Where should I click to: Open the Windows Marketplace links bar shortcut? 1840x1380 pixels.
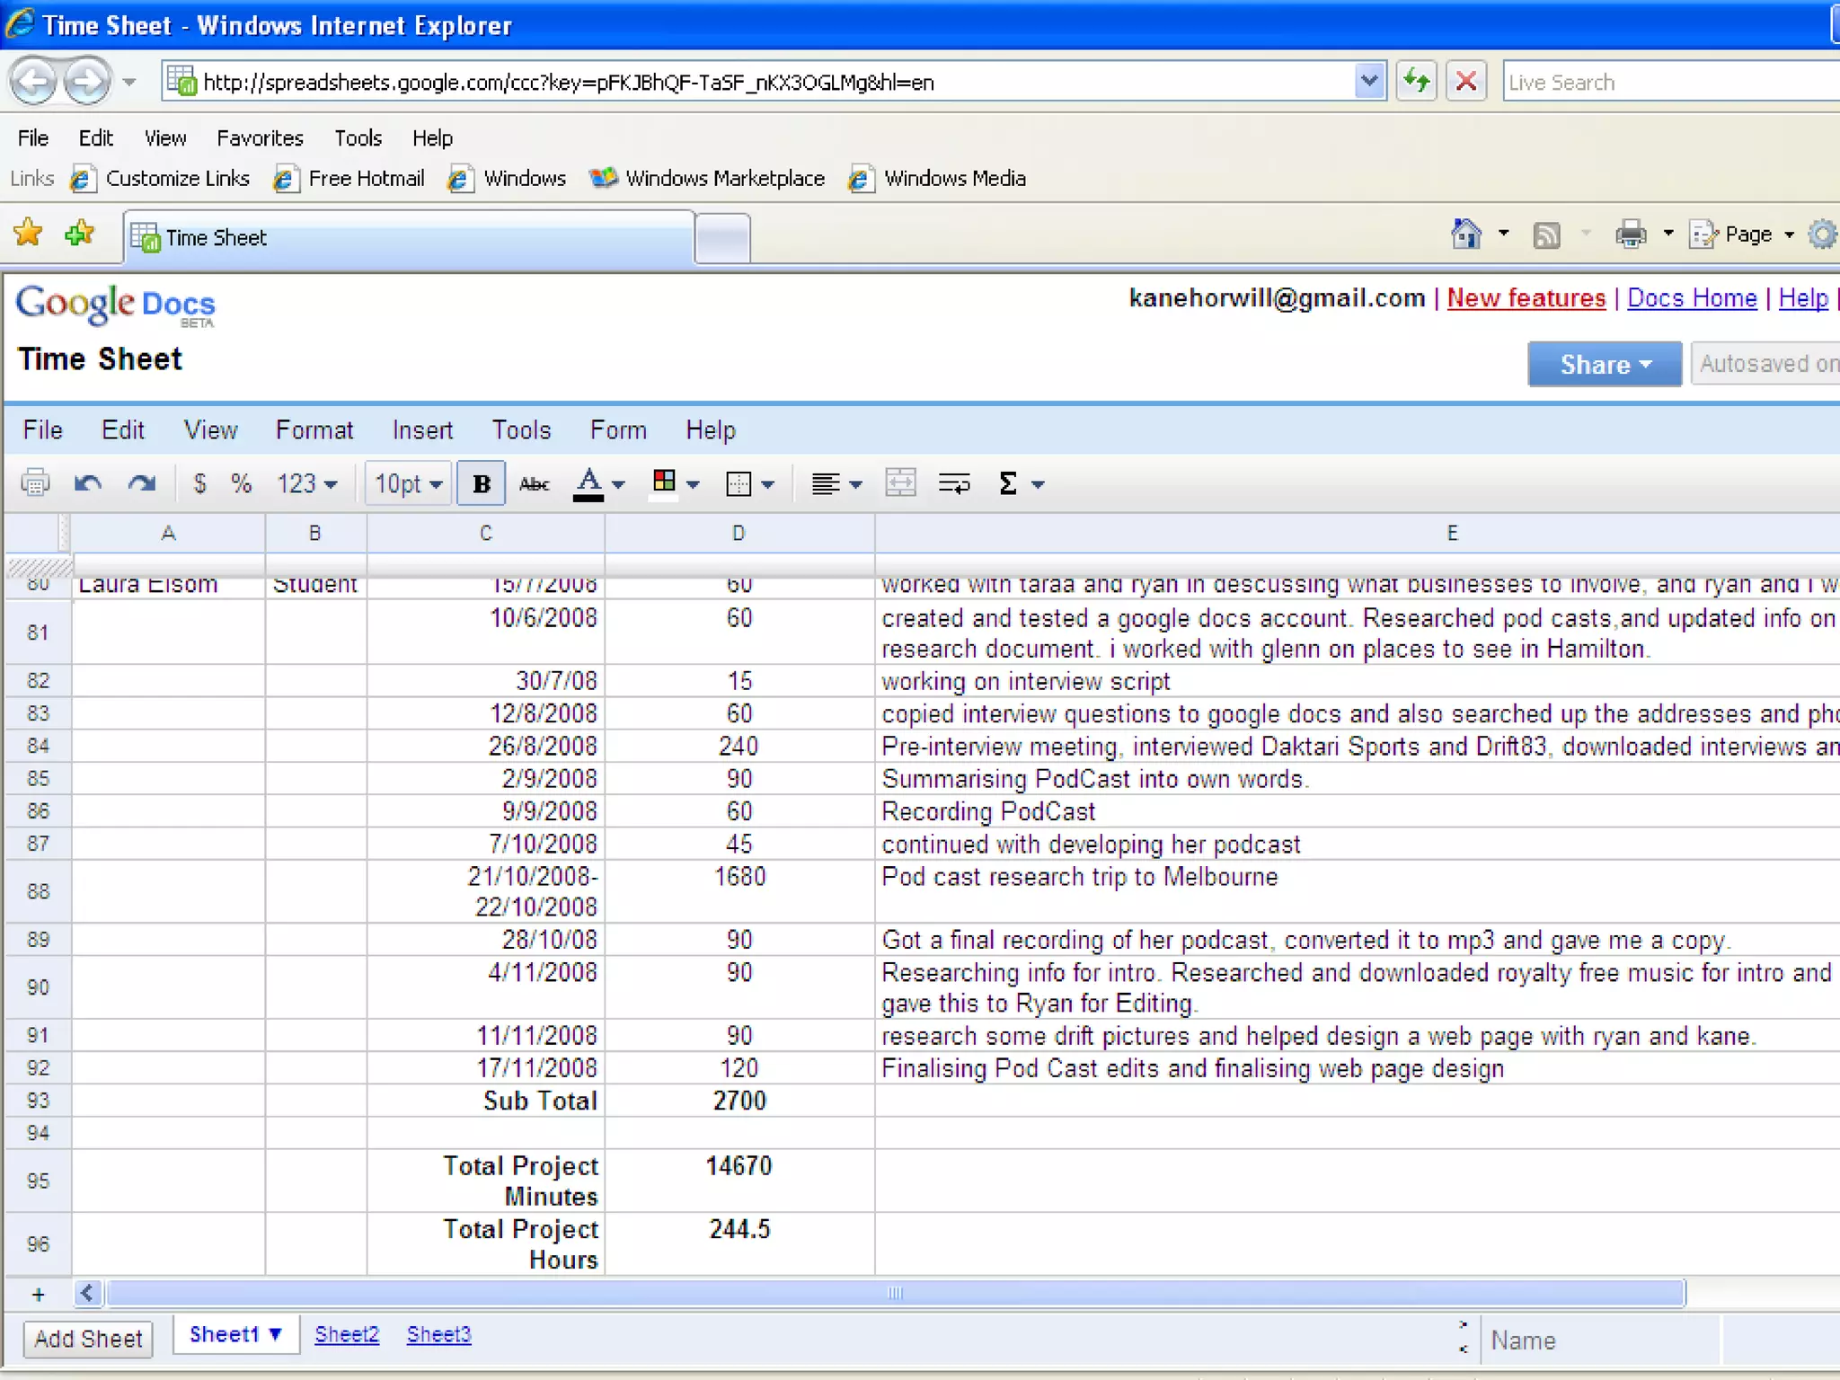707,178
